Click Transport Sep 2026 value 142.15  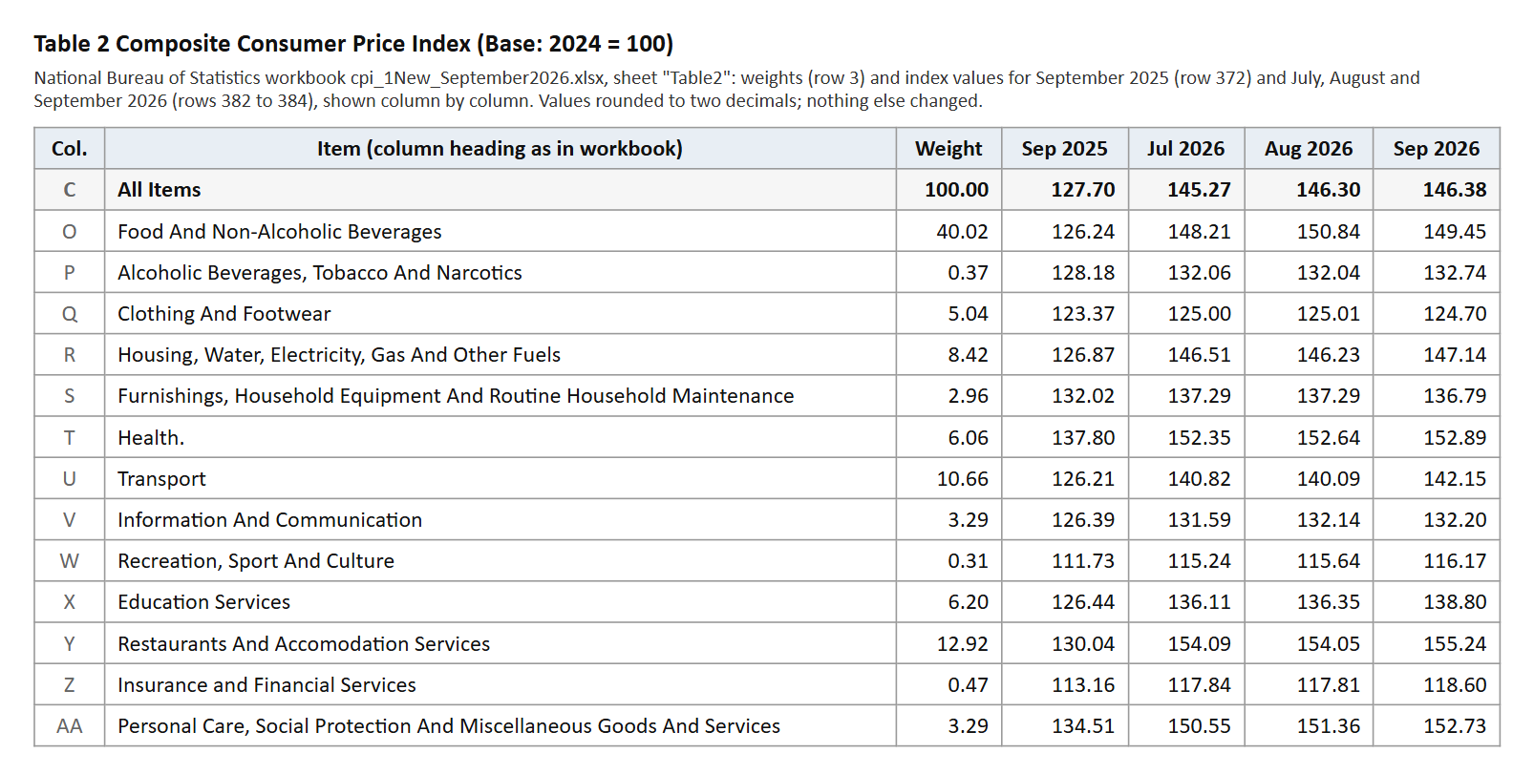(x=1455, y=479)
